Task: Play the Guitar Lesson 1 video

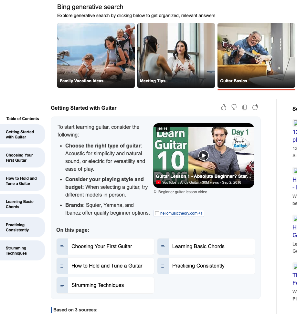Action: (203, 156)
